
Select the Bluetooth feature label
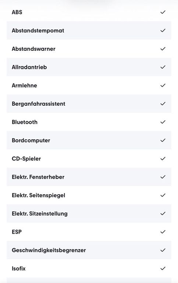pyautogui.click(x=25, y=122)
